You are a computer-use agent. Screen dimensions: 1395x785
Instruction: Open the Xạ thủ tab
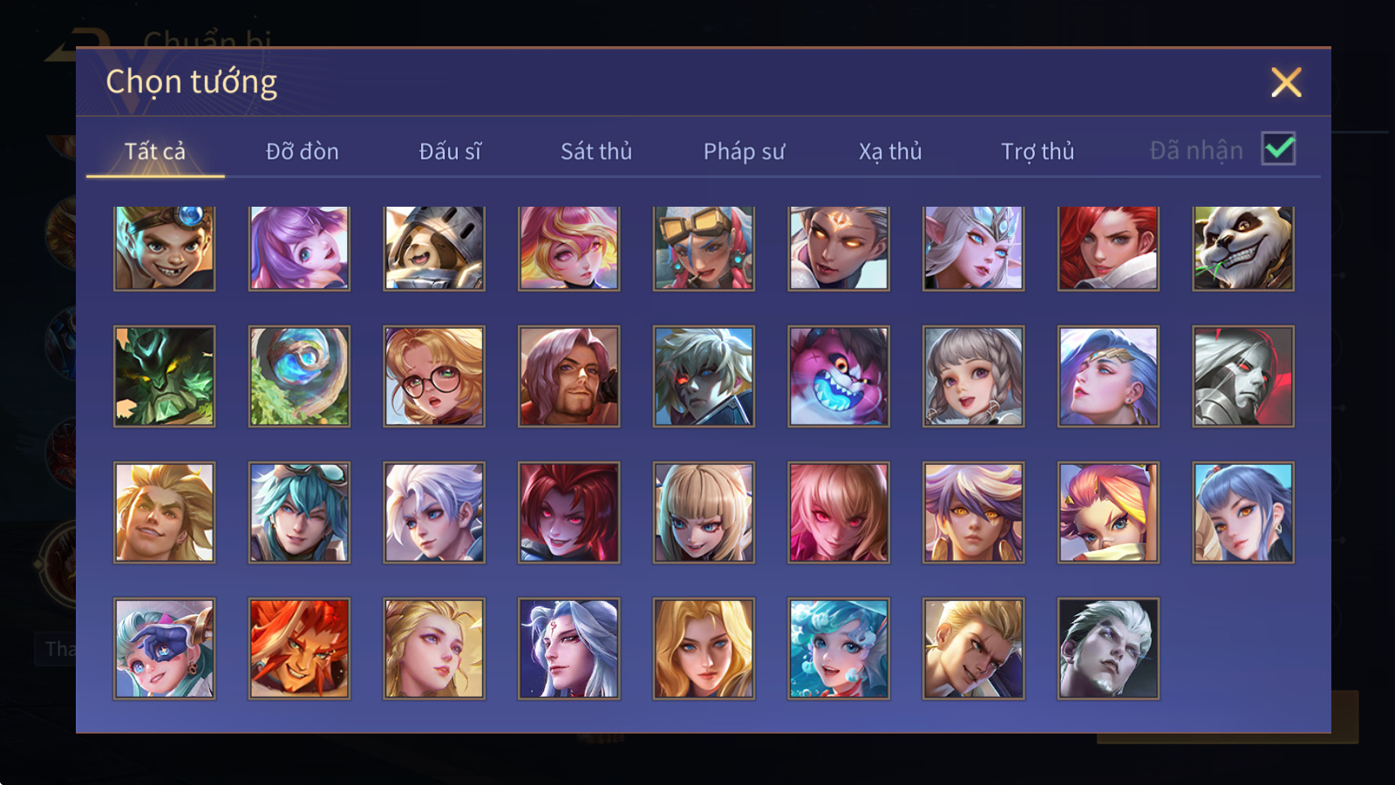pos(890,152)
